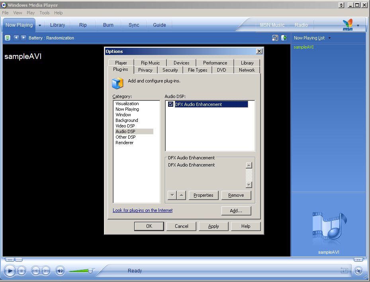Select the Rip Music tab in Options

pos(150,63)
